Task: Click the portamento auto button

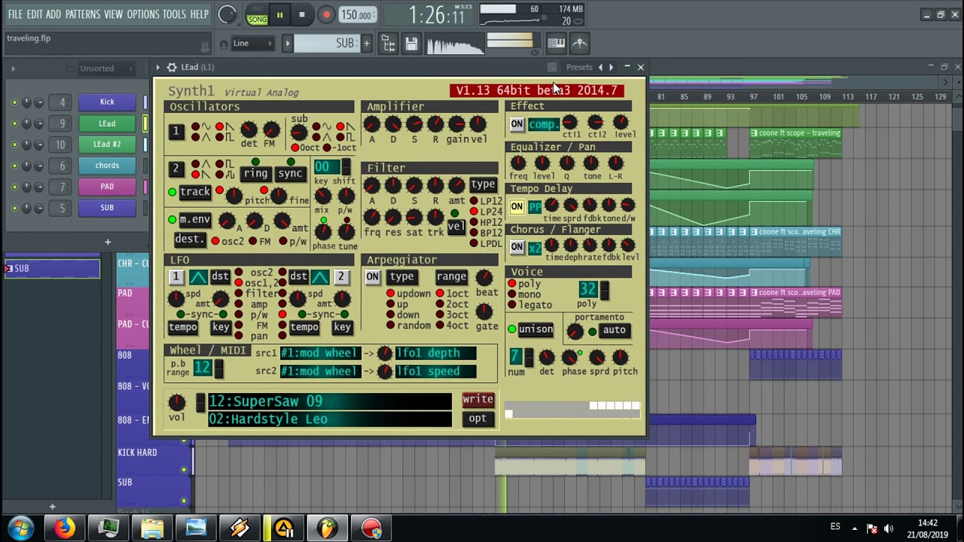Action: point(614,330)
